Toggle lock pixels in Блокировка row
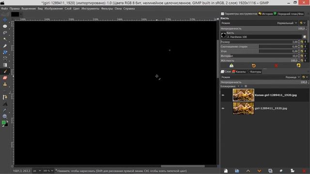Image resolution: width=310 pixels, height=174 pixels. pyautogui.click(x=238, y=86)
